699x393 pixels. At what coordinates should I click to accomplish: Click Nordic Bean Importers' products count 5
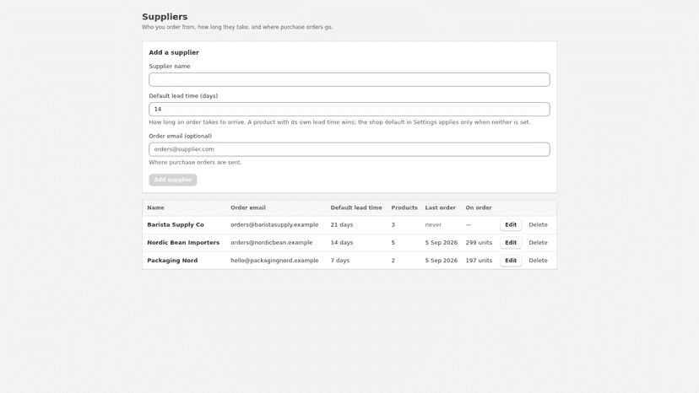point(393,242)
